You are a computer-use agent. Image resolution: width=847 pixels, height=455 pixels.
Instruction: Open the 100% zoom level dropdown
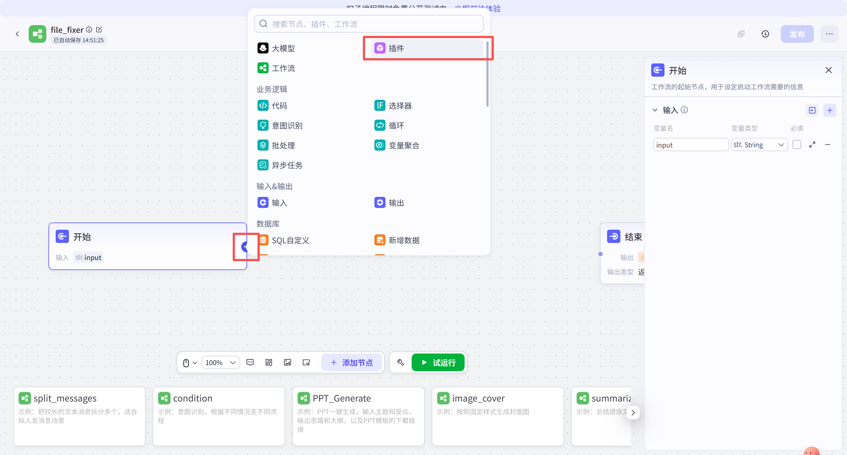click(x=220, y=362)
